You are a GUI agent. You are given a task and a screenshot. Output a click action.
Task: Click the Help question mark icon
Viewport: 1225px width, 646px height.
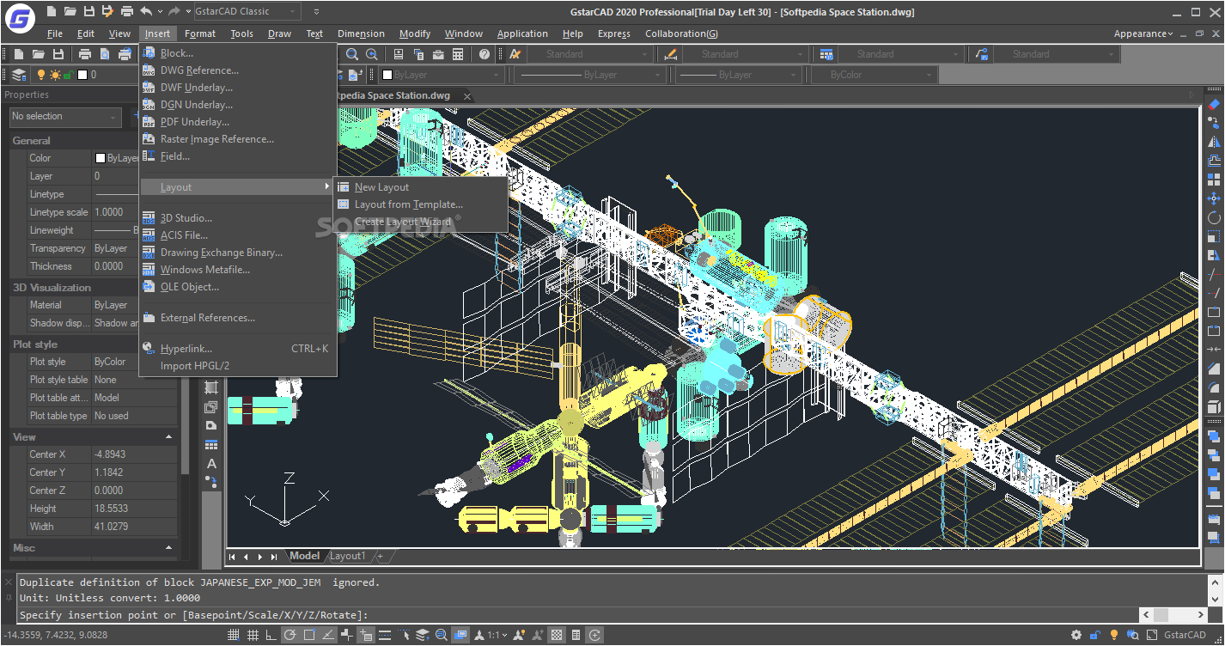485,54
